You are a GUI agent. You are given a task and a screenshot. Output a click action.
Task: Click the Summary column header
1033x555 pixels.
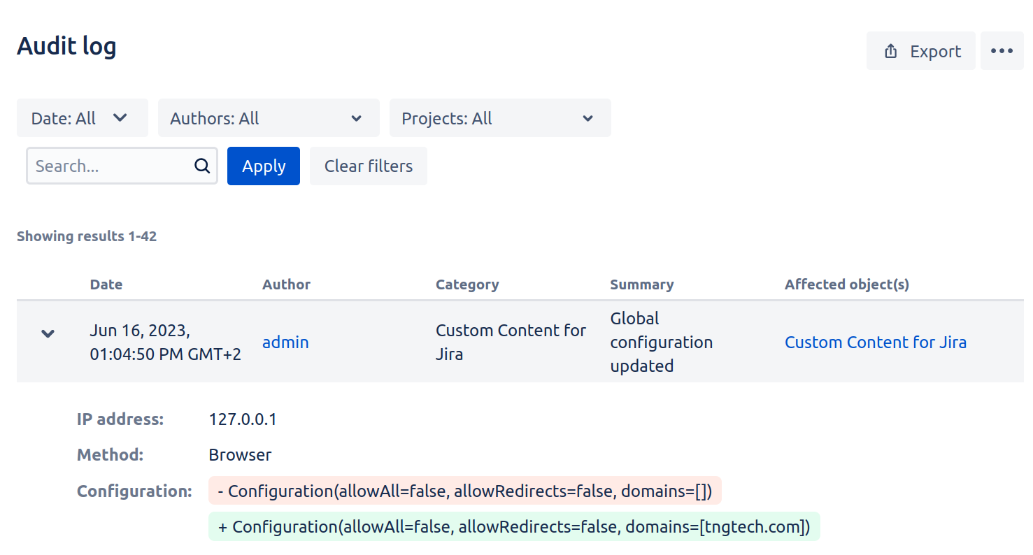(641, 284)
